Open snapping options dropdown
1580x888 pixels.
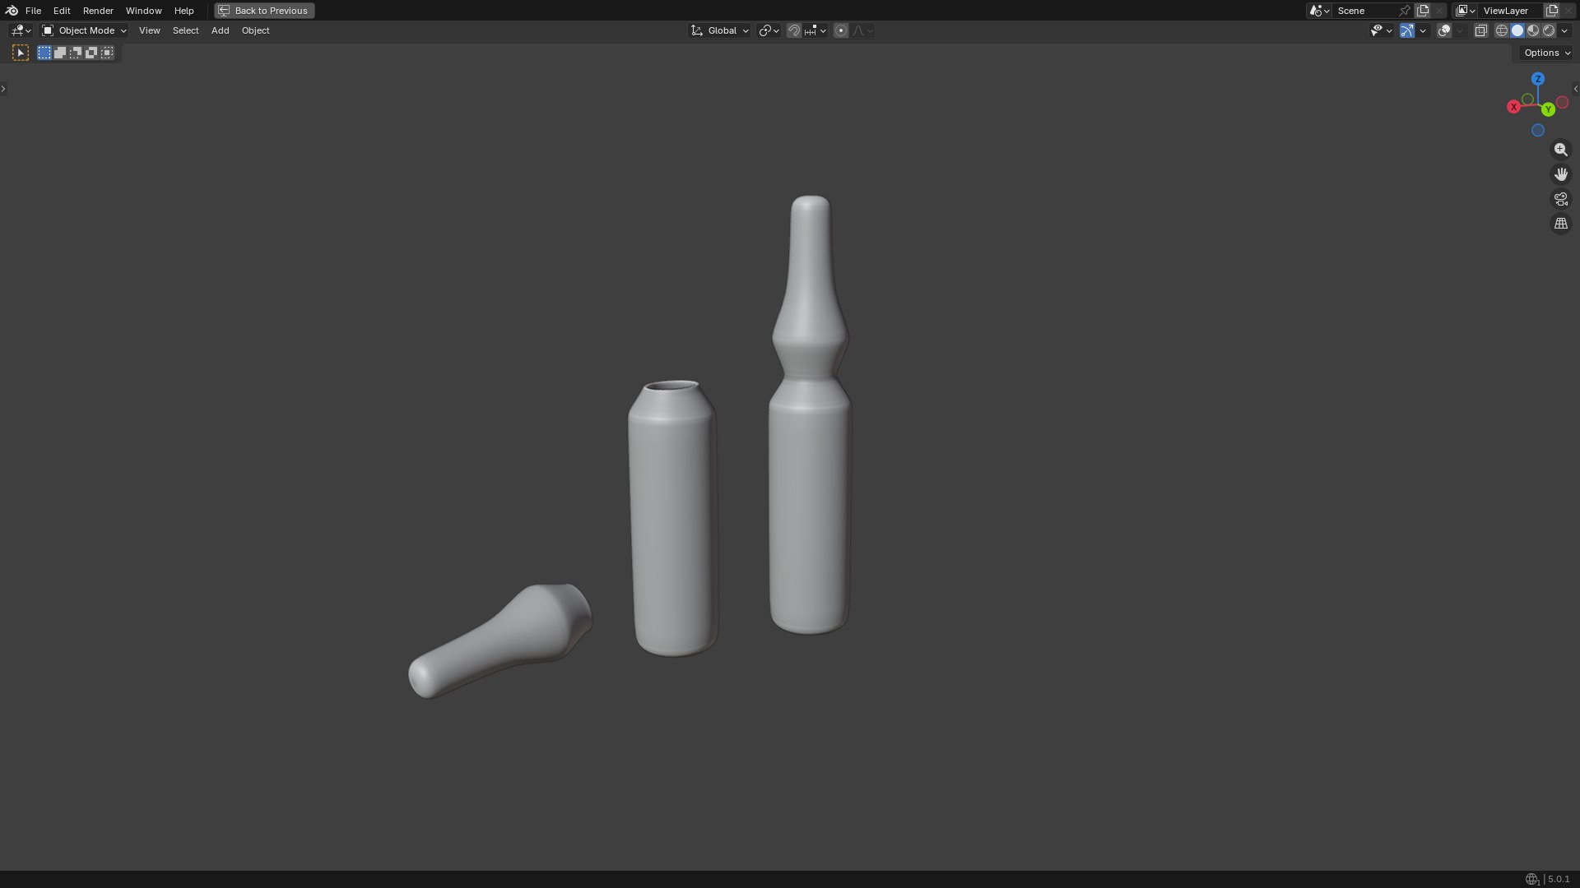[x=816, y=30]
